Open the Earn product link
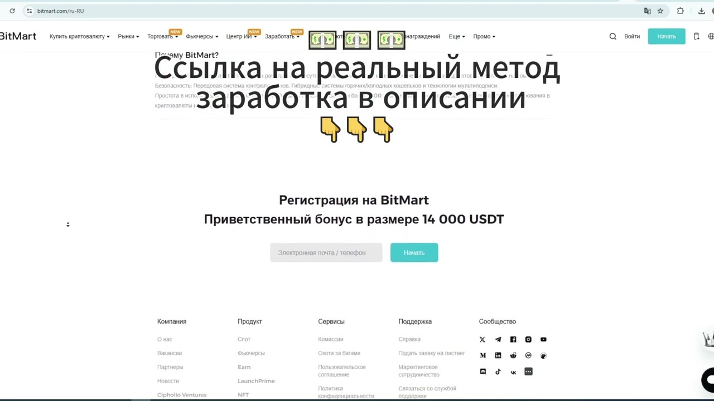Viewport: 714px width, 401px height. click(x=244, y=367)
